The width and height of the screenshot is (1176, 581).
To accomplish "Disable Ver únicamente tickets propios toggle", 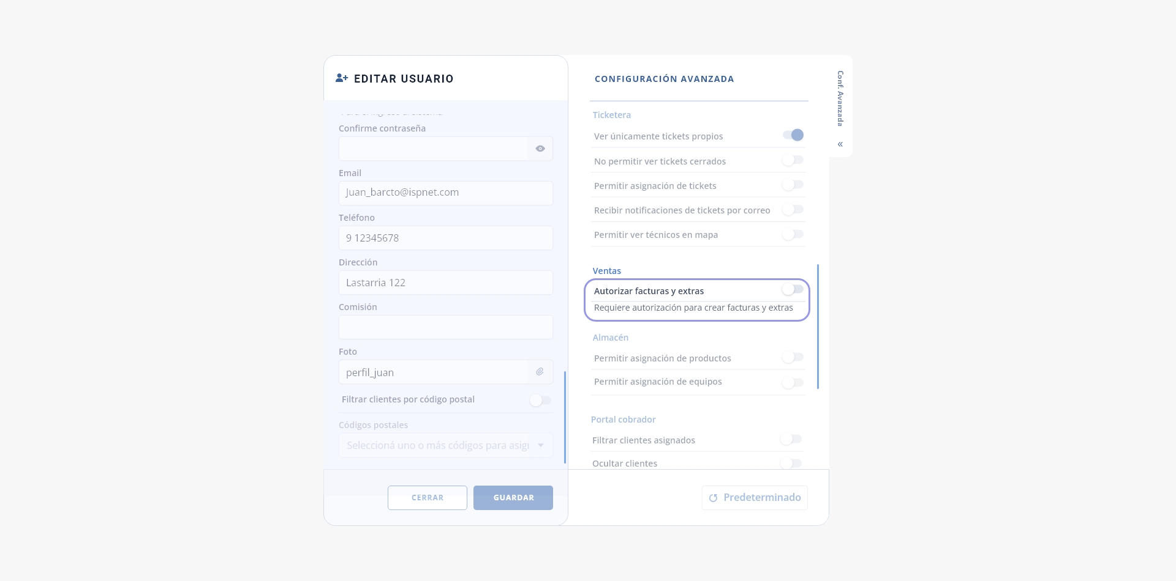I will [793, 135].
